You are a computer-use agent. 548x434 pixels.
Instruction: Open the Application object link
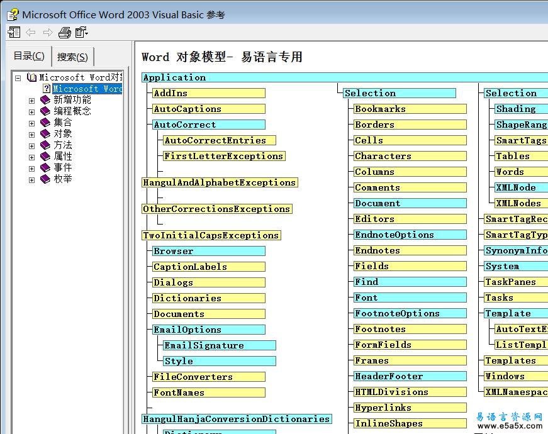pyautogui.click(x=174, y=77)
